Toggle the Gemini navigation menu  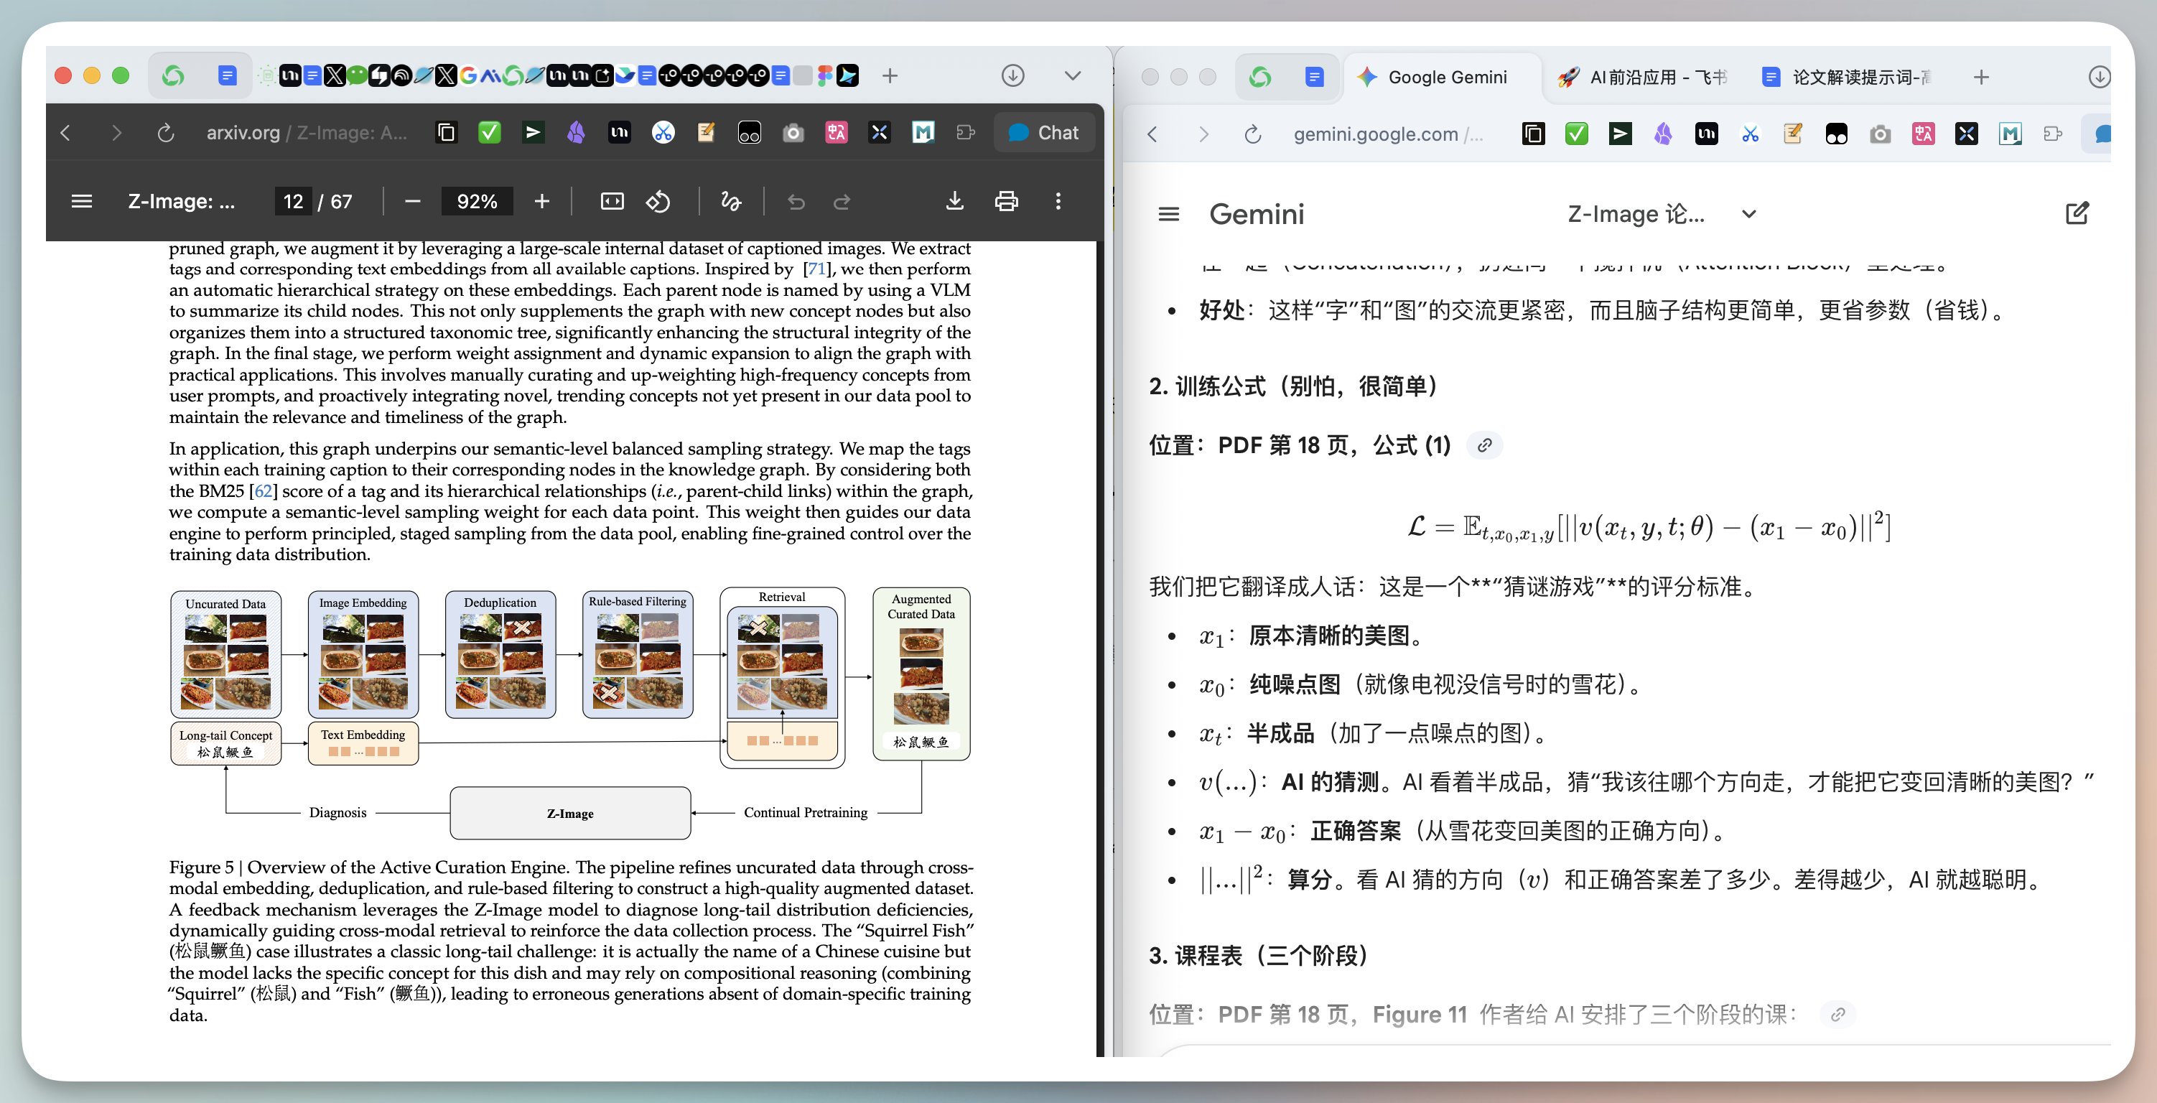coord(1168,213)
